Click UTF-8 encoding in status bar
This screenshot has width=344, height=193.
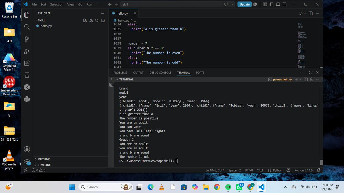(x=249, y=170)
